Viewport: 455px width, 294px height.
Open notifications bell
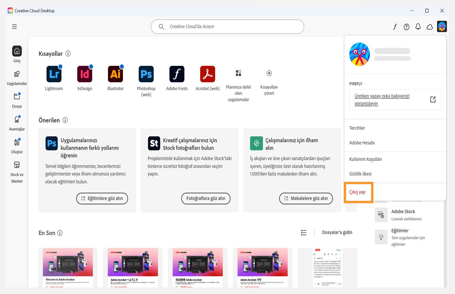click(418, 27)
